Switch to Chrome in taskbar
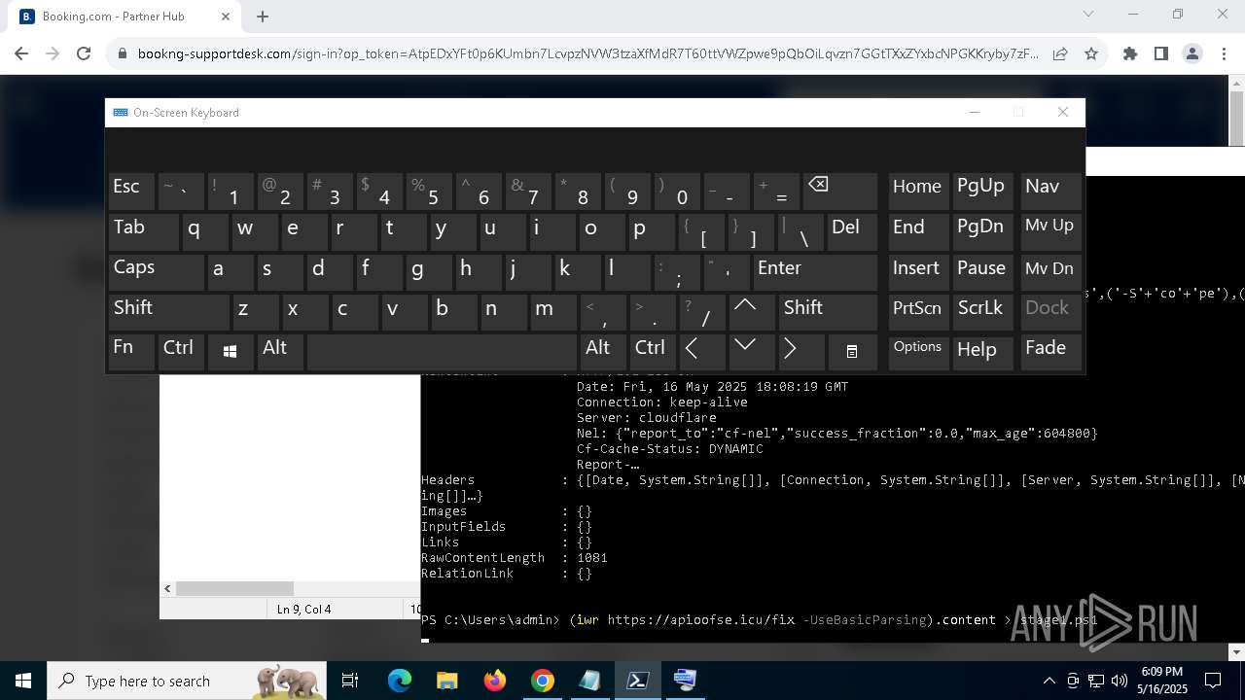The width and height of the screenshot is (1245, 700). 542,681
